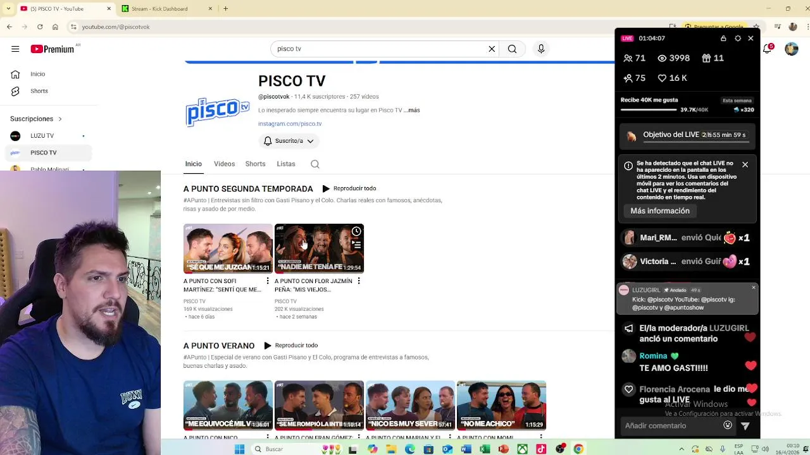
Task: Clear the 'pisco tv' search text
Action: pyautogui.click(x=492, y=49)
